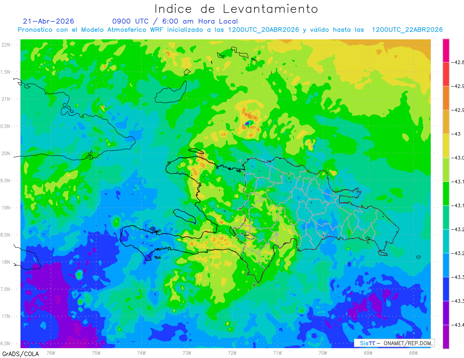Click the magenta swatch atop the color bar
Viewport: 464px width, 358px height.
(446, 50)
